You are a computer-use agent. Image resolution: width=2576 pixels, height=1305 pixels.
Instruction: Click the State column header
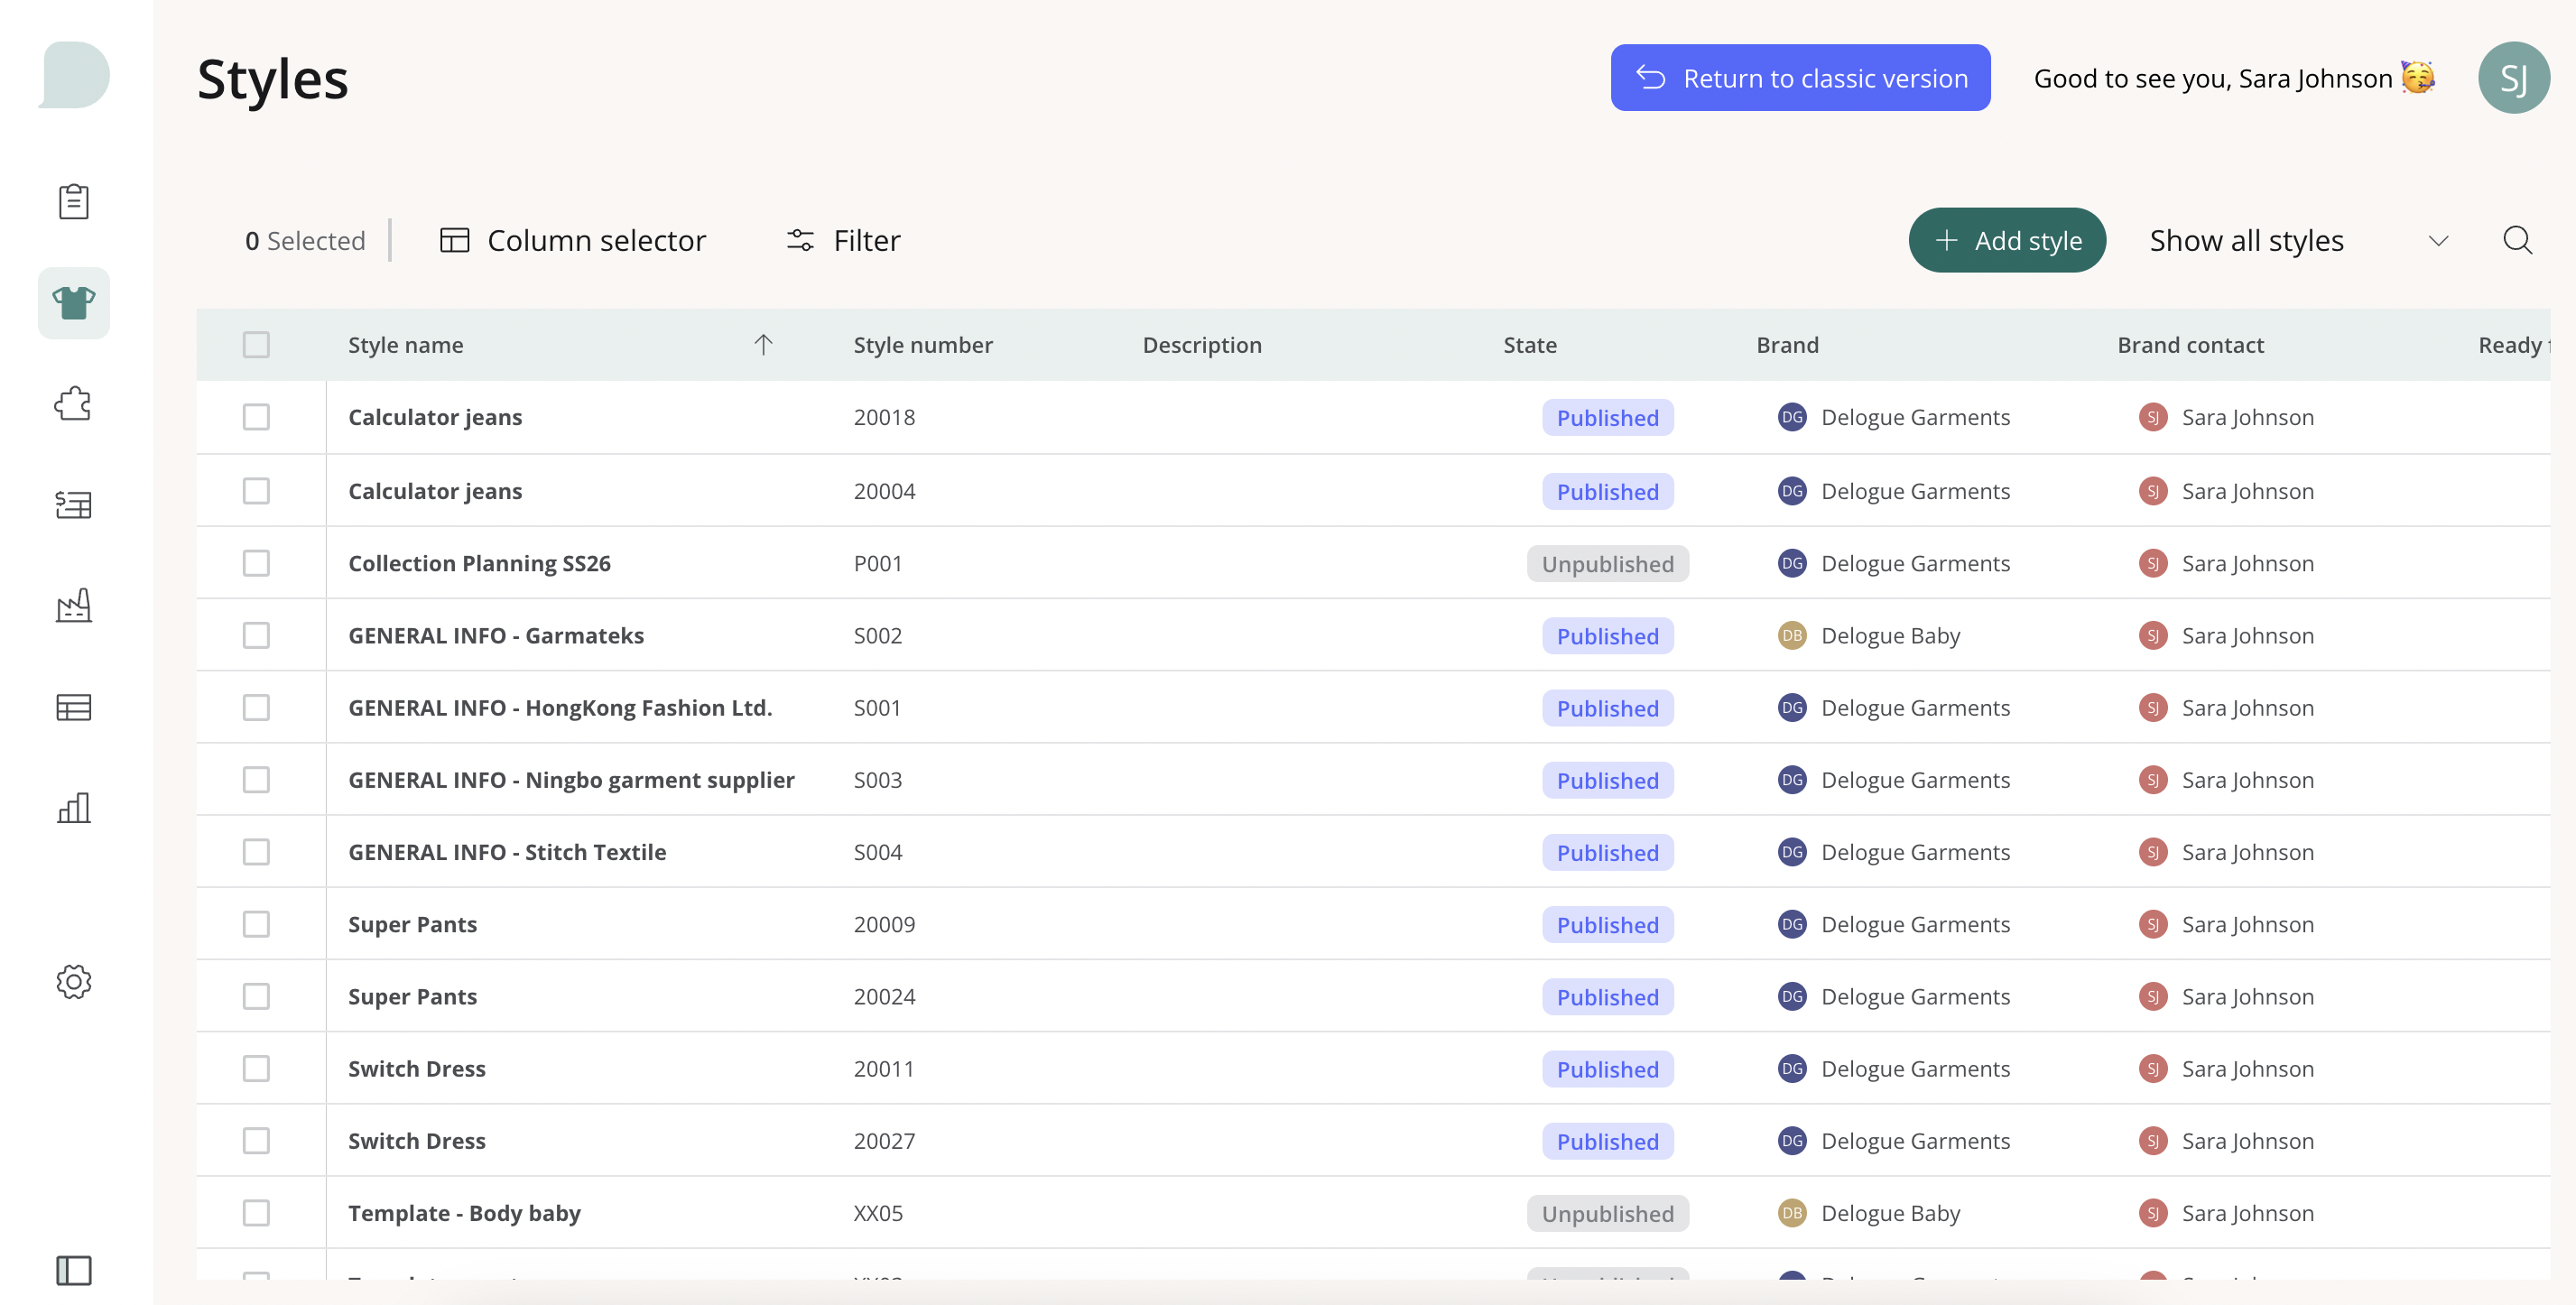click(x=1530, y=345)
